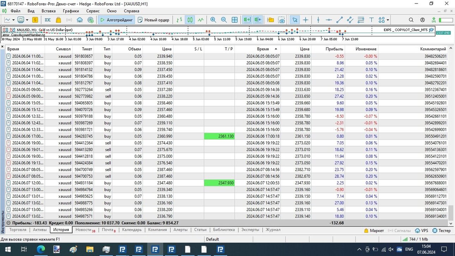Open Microsoft Edge in taskbar
This screenshot has height=256, width=455.
point(41,249)
